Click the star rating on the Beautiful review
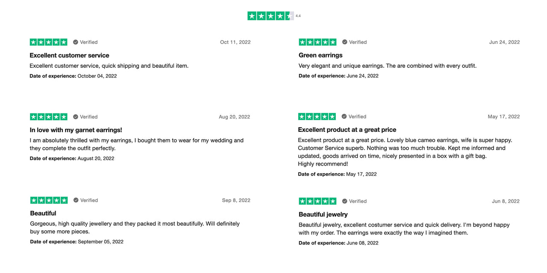This screenshot has height=273, width=547. [49, 200]
